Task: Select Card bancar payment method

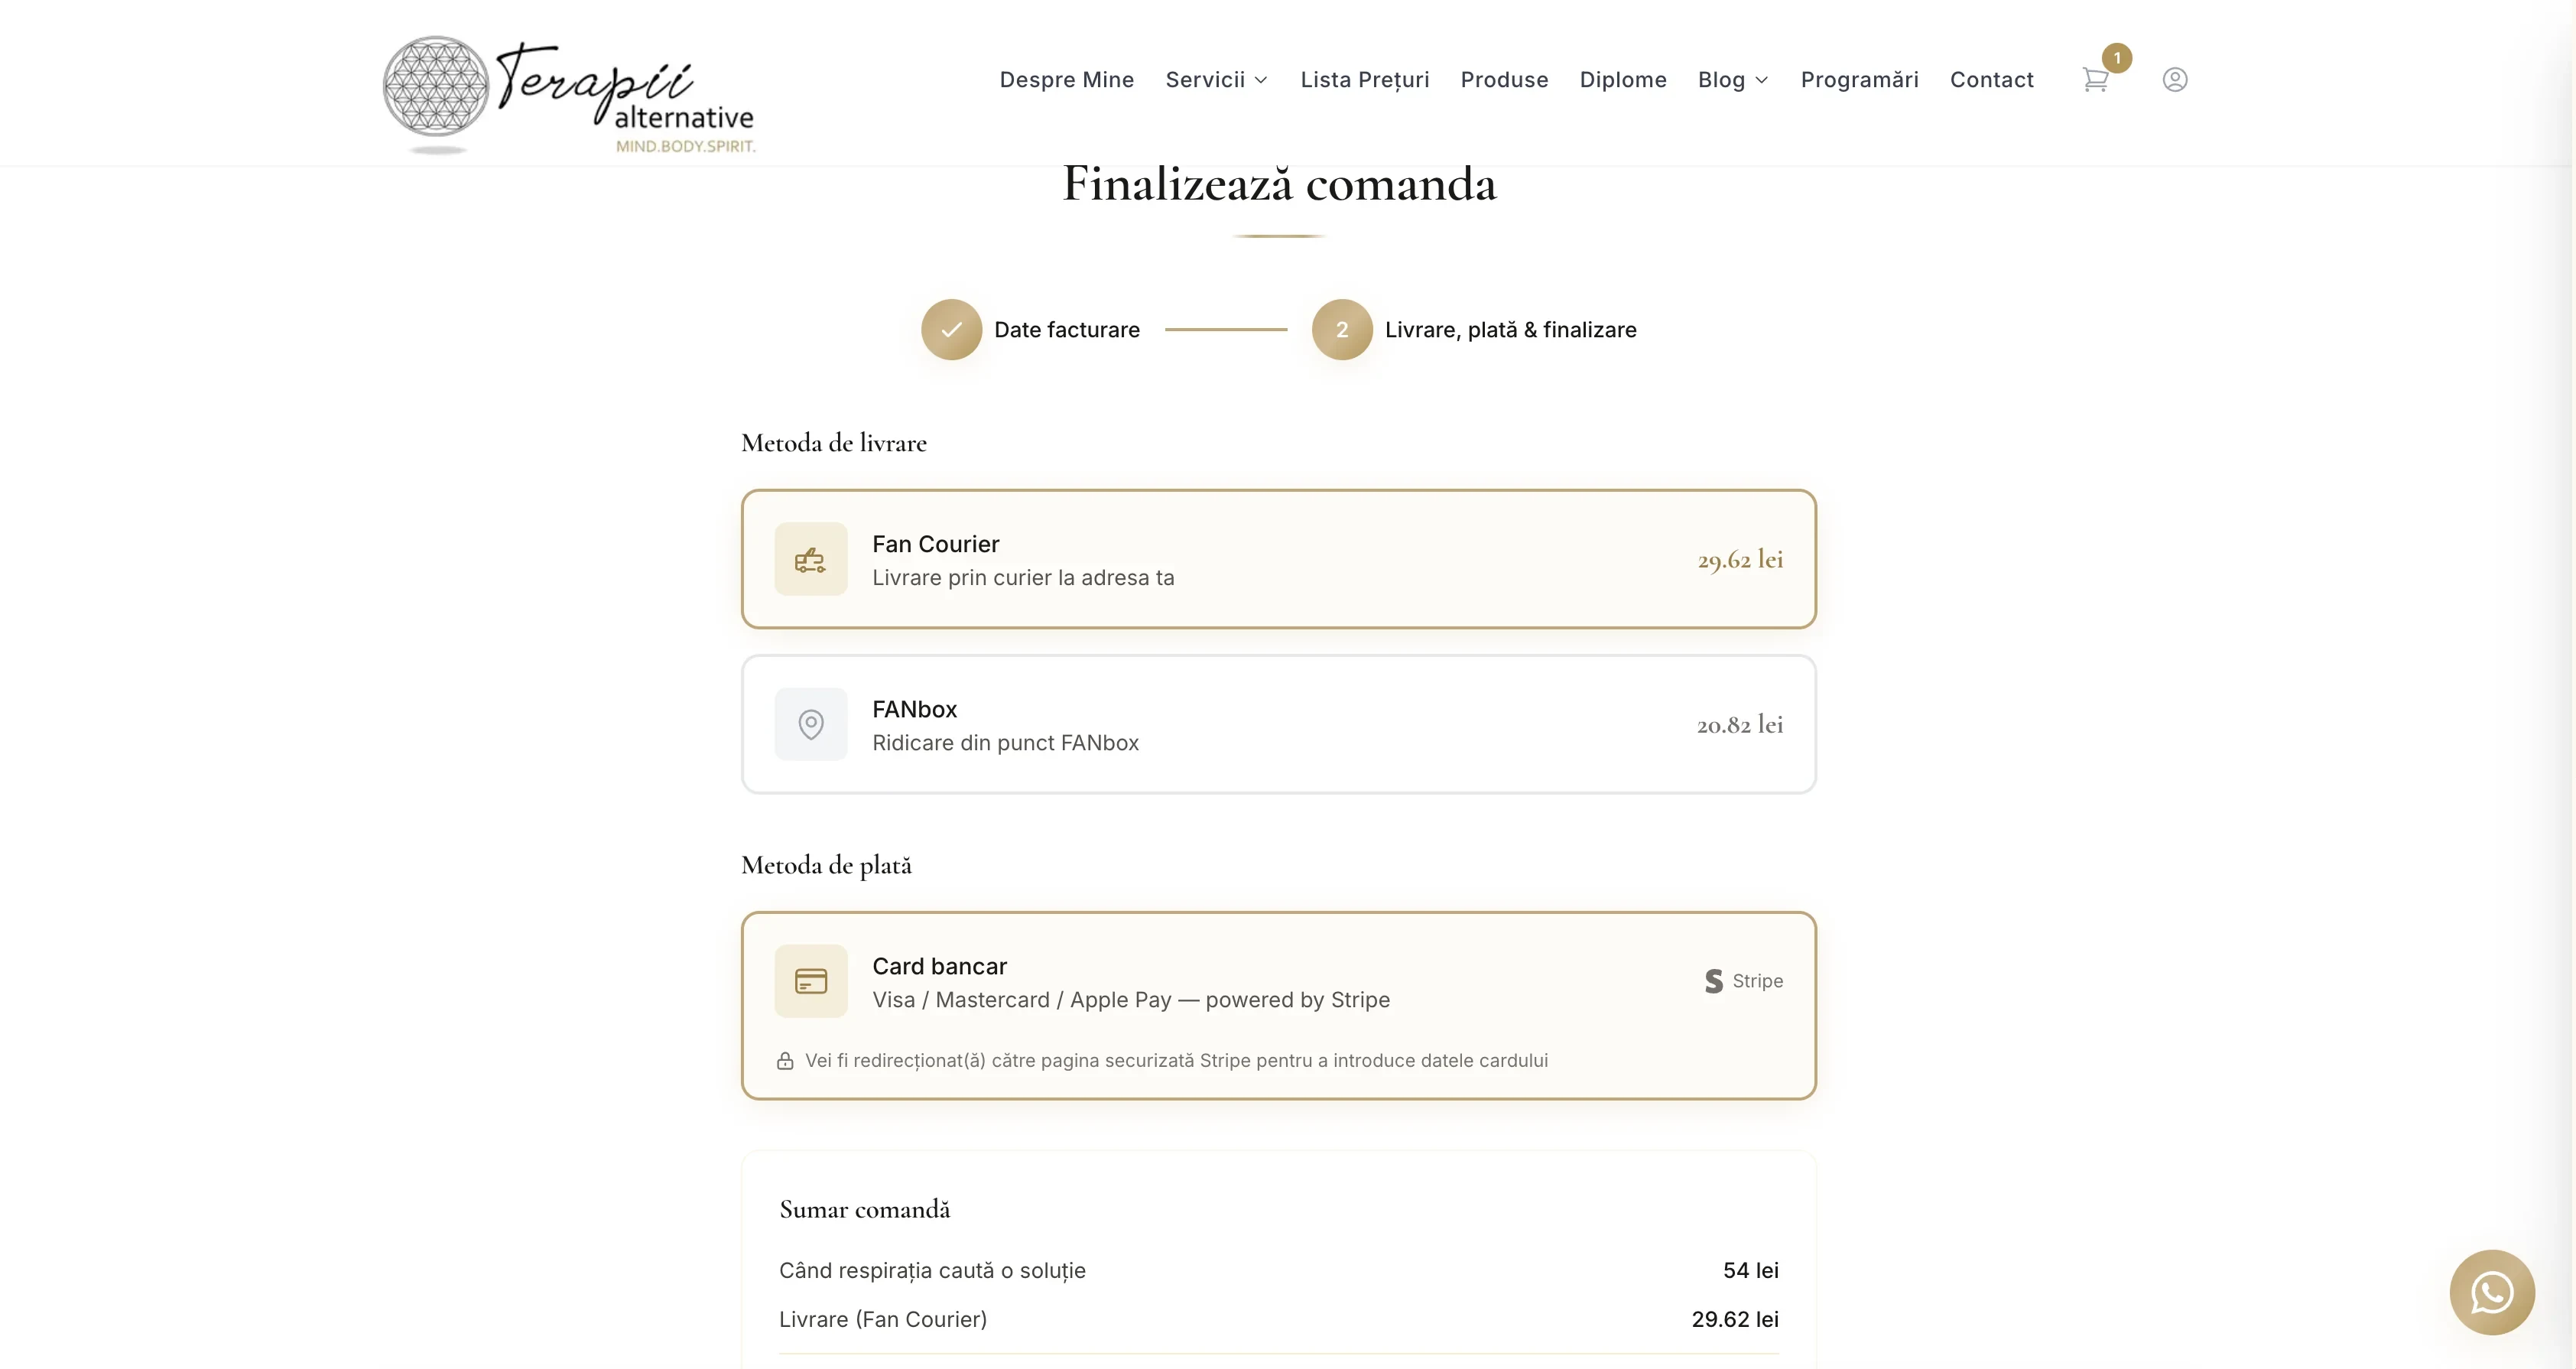Action: pos(1278,1005)
